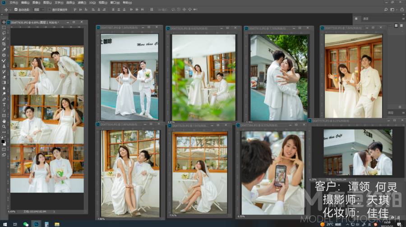
Task: Select the Rectangle shape tool
Action: point(4,116)
